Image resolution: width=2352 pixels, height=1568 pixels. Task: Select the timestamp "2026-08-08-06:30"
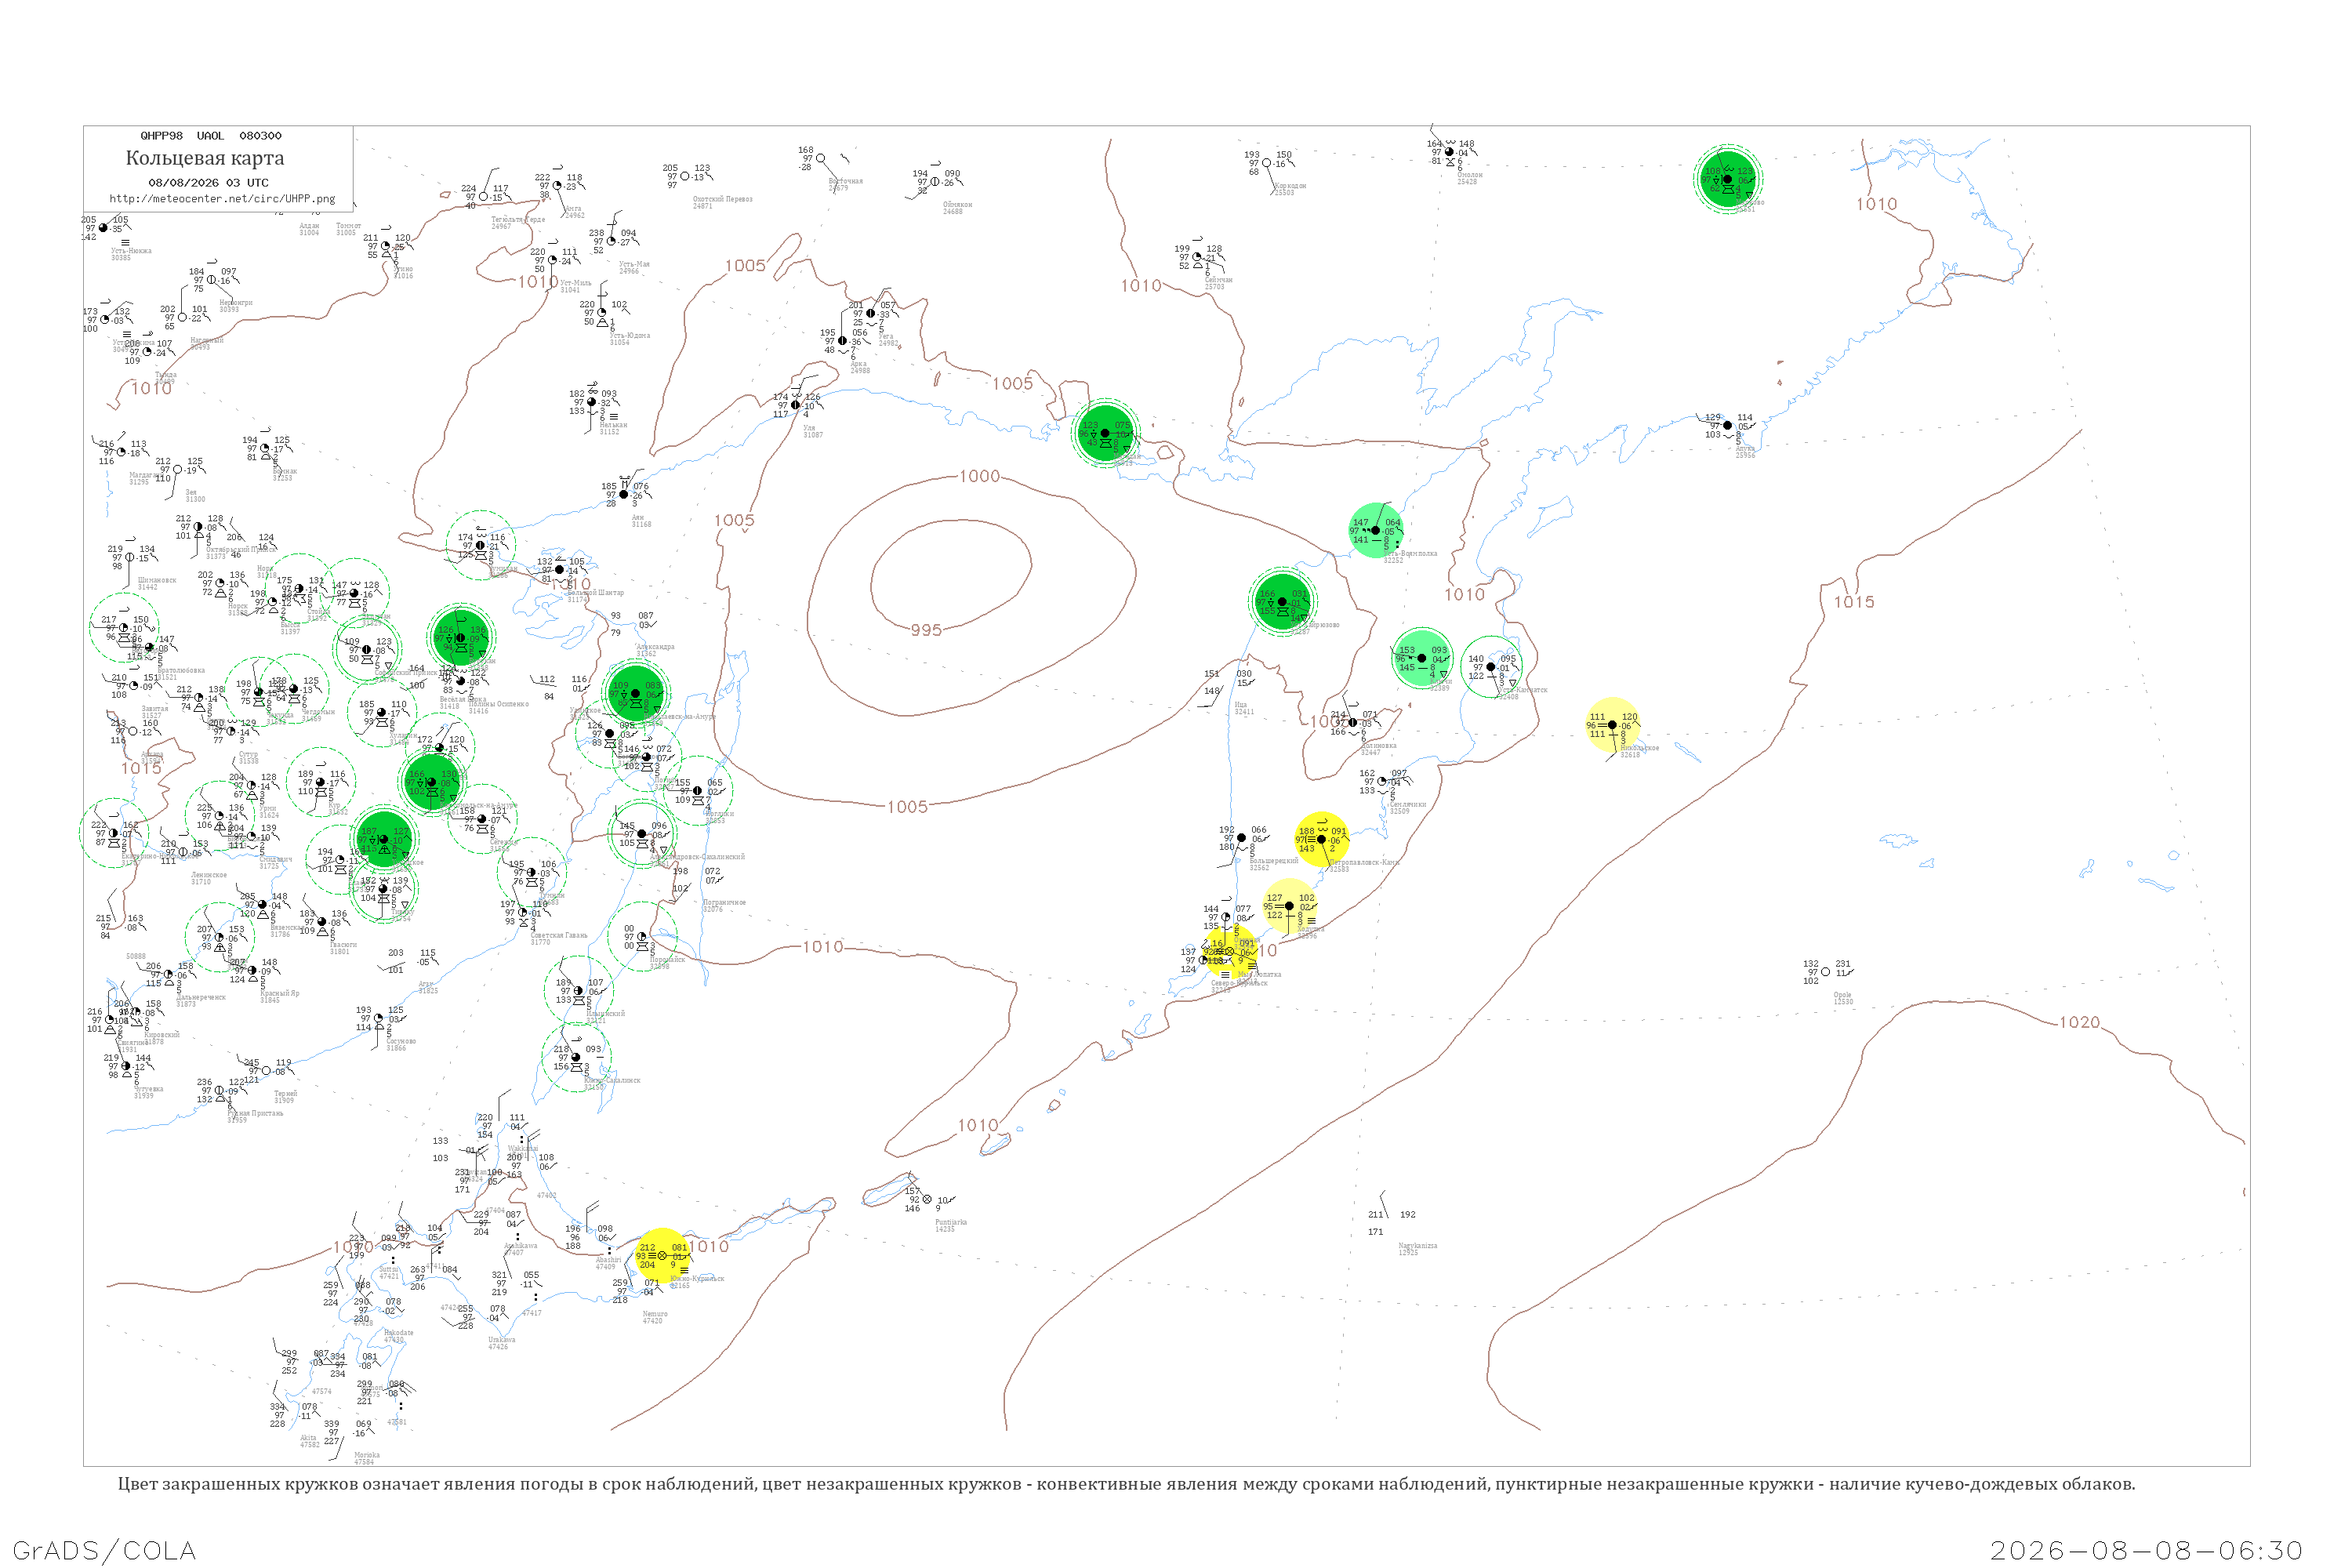pyautogui.click(x=2146, y=1551)
